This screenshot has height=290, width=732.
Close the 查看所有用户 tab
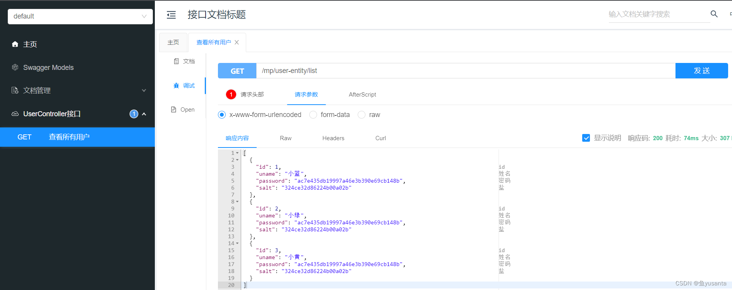tap(237, 42)
